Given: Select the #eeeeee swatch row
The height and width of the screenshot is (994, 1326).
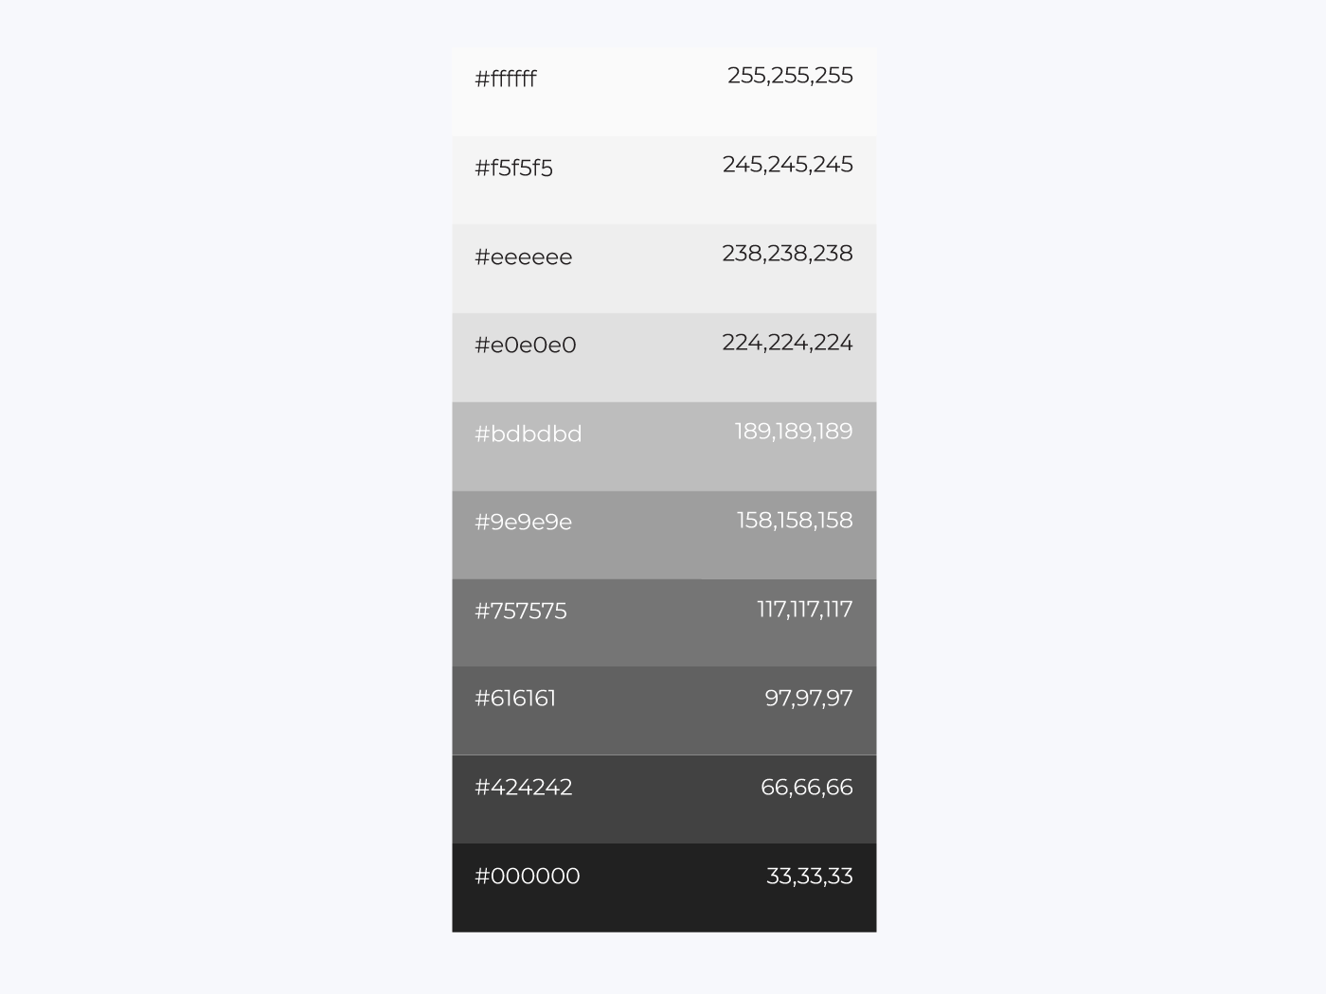Looking at the screenshot, I should point(664,269).
